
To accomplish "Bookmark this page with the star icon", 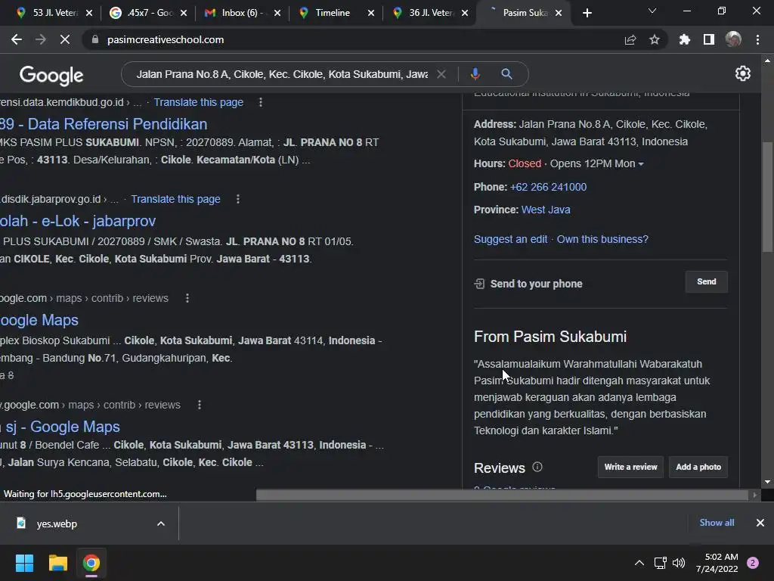I will (x=655, y=39).
